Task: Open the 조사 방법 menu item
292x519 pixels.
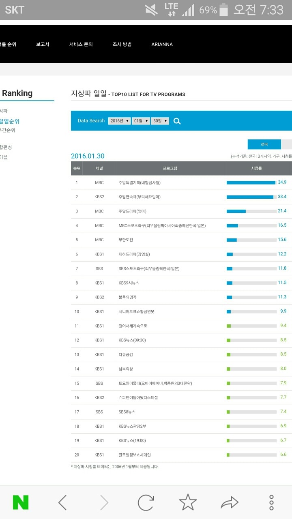Action: 122,44
